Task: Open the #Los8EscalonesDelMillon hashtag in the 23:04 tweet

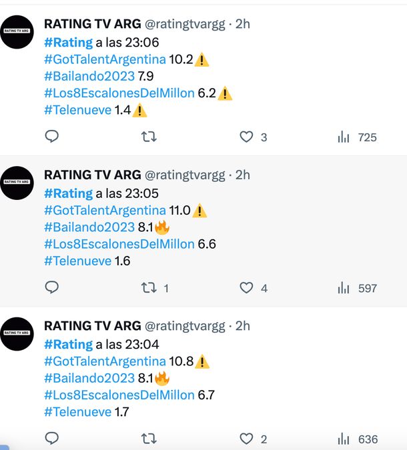Action: click(119, 395)
